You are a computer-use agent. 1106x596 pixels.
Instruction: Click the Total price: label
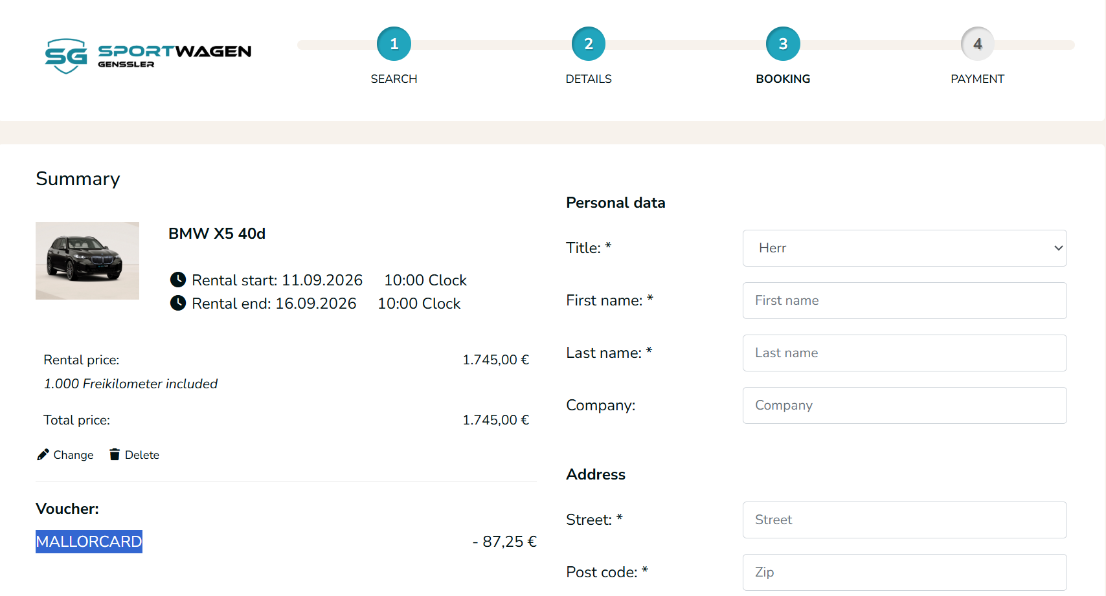tap(76, 420)
